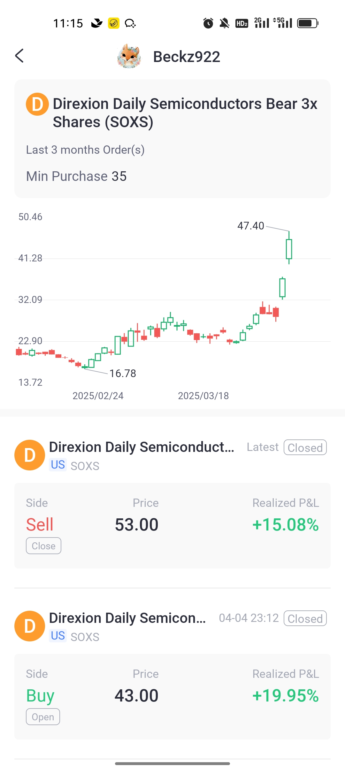The height and width of the screenshot is (767, 345).
Task: Open Beckz922 fox avatar
Action: 129,57
